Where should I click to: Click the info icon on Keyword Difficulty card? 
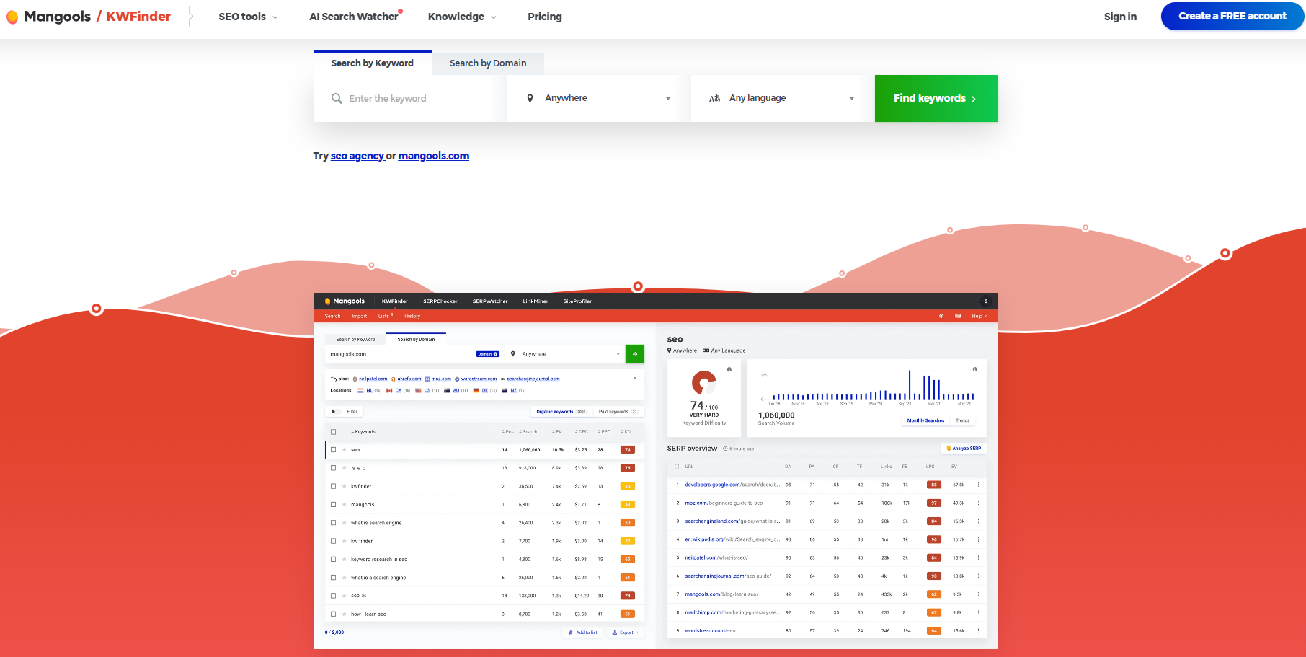[x=729, y=369]
